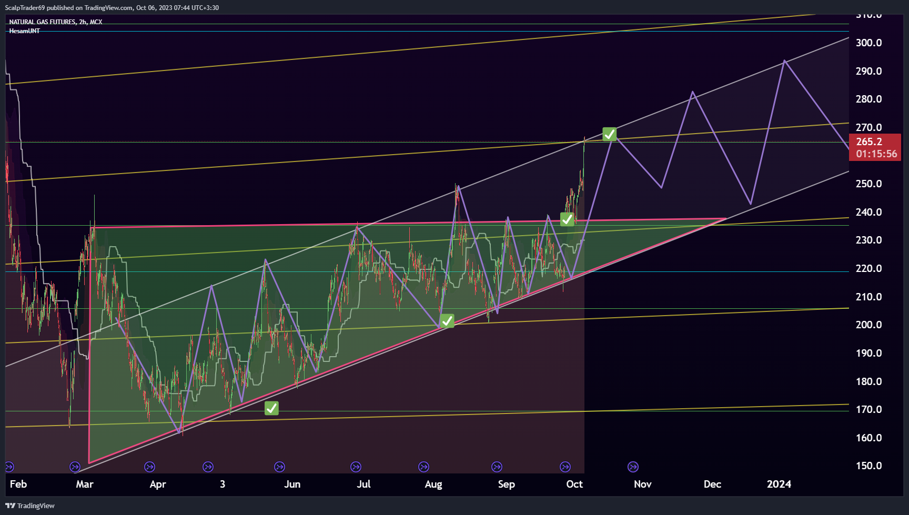
Task: Open the event marker beside the Jul label
Action: click(x=356, y=467)
